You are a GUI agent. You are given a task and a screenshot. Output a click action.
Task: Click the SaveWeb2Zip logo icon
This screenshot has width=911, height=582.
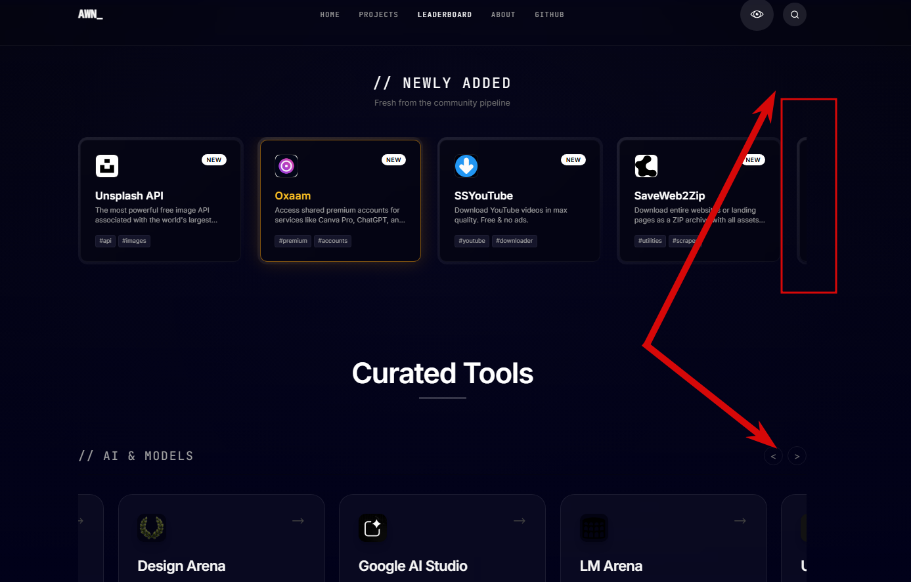pos(646,166)
